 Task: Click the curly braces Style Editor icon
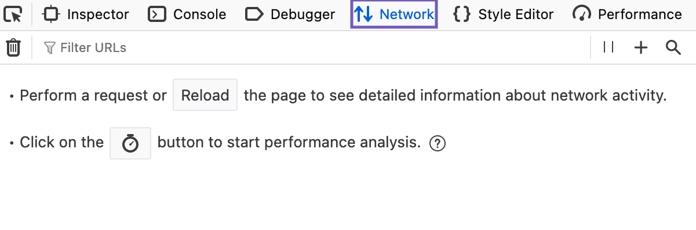[462, 14]
